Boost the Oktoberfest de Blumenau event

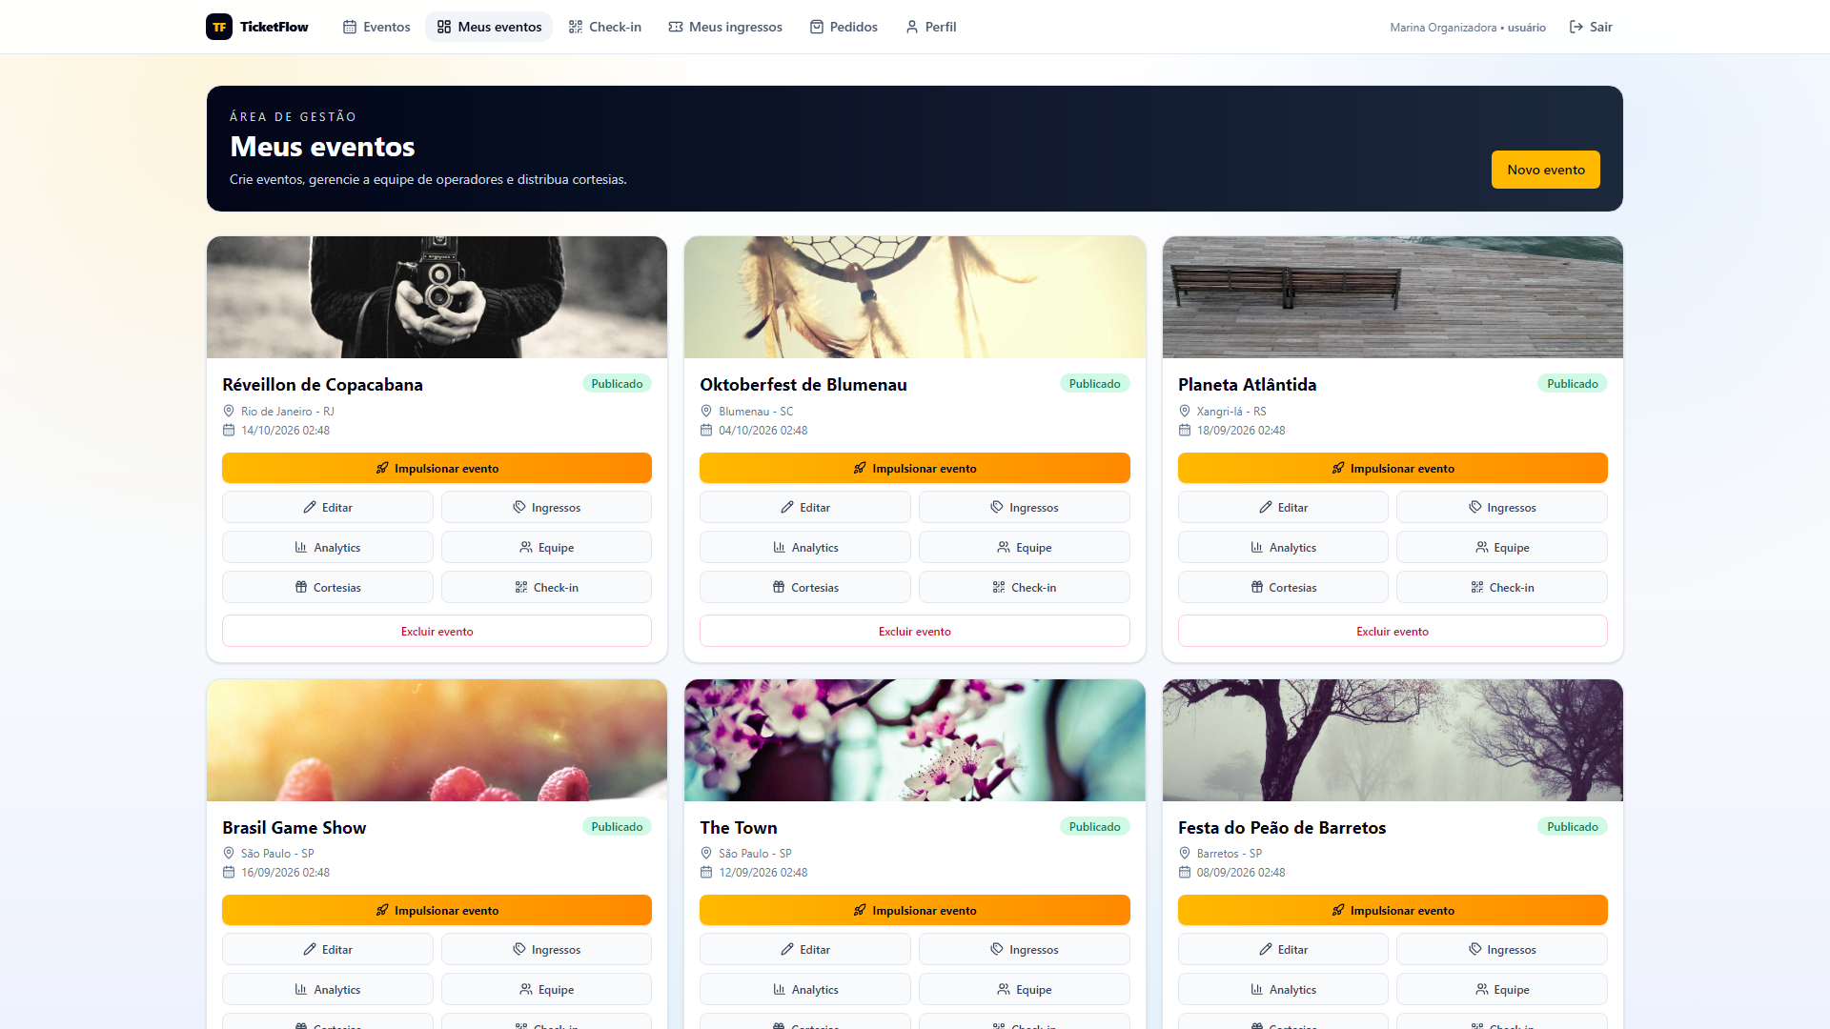point(915,468)
